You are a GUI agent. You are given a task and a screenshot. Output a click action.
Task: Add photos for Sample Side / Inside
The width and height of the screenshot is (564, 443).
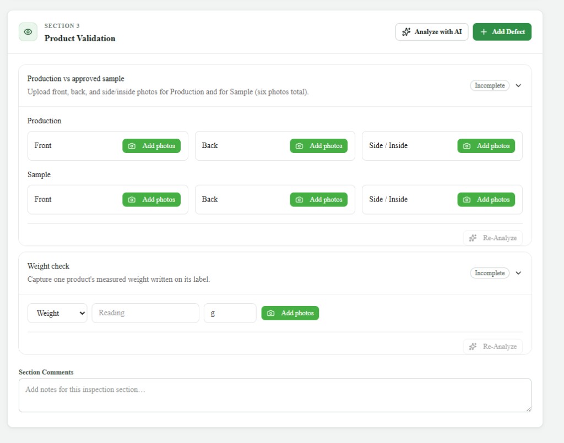click(x=486, y=200)
